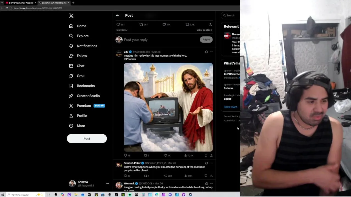Open more options on Scratch Point reply

click(x=211, y=163)
